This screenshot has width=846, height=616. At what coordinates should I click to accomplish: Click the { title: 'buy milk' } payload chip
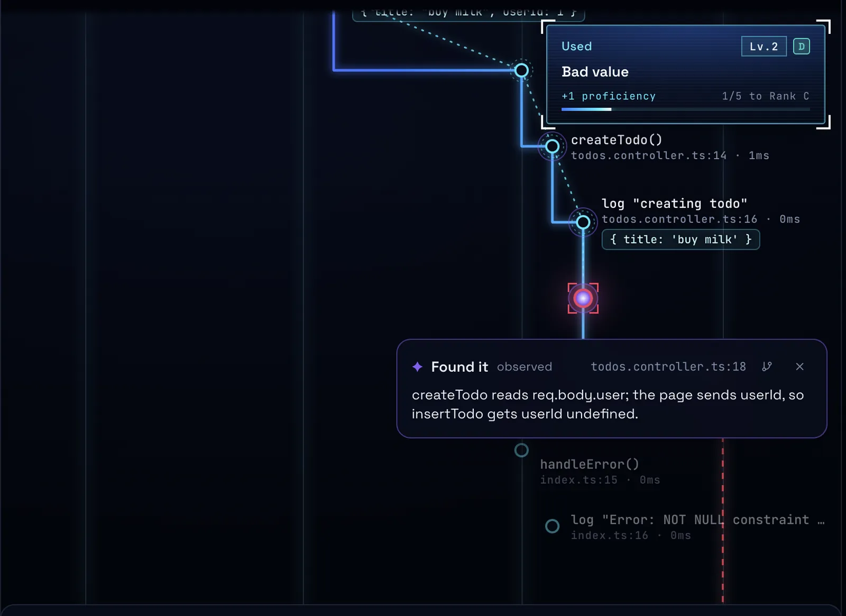681,240
